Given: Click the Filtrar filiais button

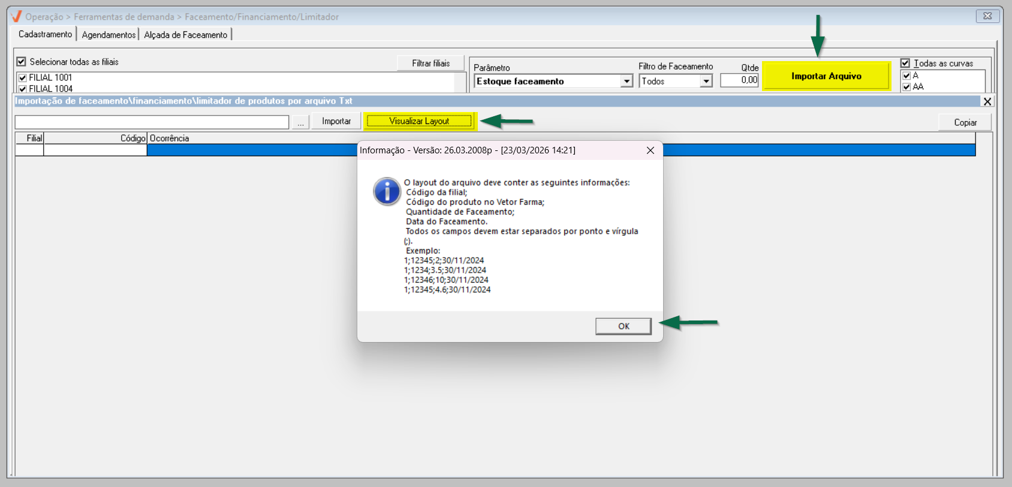Looking at the screenshot, I should [430, 63].
